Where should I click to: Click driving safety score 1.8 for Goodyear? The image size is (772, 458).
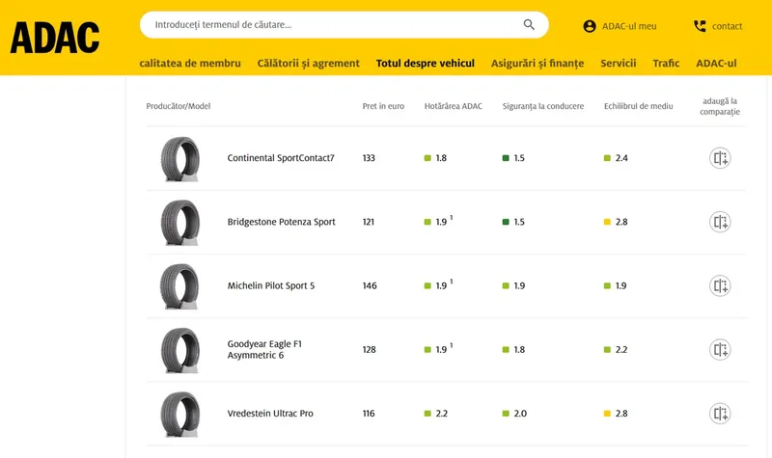point(519,350)
